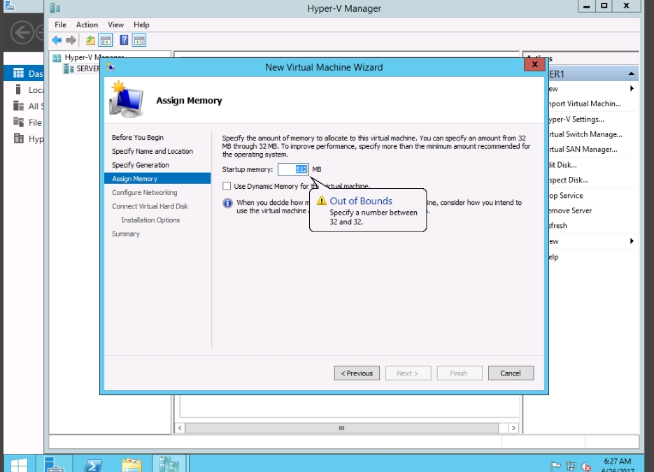Screen dimensions: 654x472
Task: Open the Action Center flag tray icon
Action: coord(555,466)
